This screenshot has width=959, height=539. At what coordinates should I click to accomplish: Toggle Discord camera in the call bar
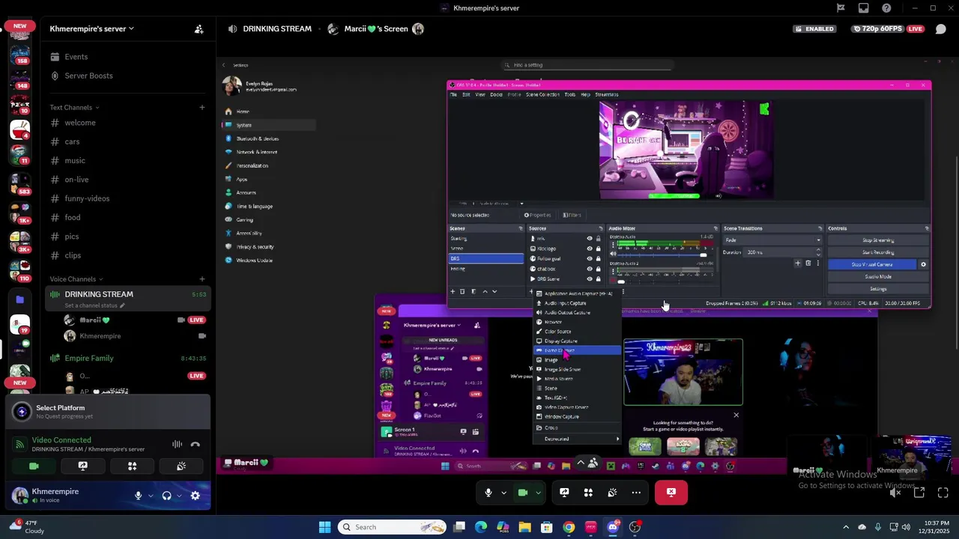point(523,493)
